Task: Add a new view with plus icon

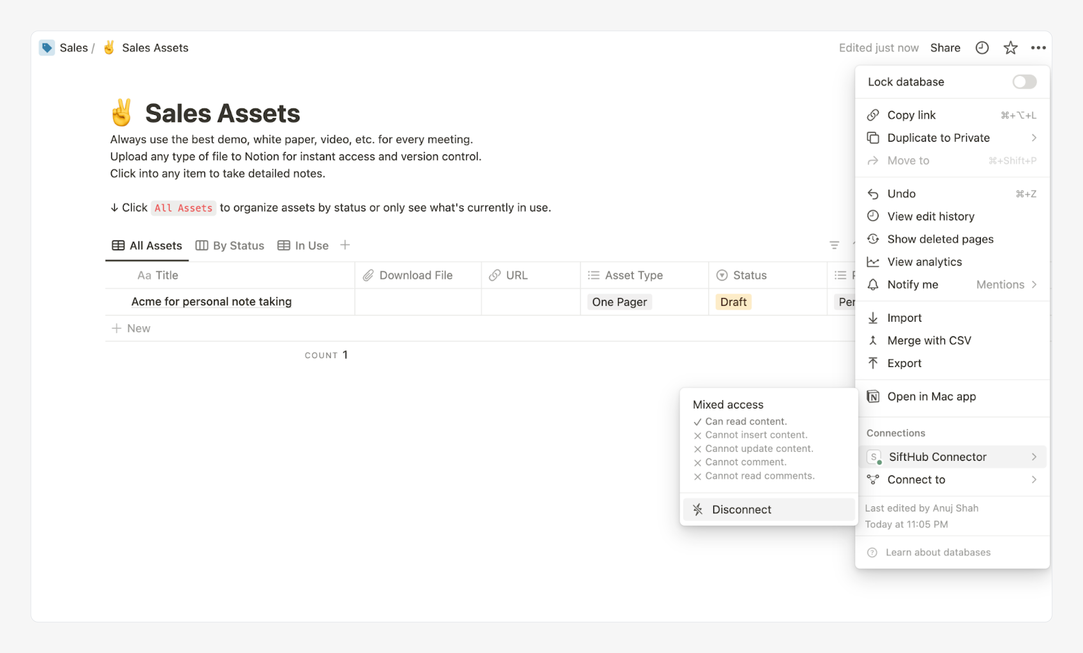Action: click(x=345, y=245)
